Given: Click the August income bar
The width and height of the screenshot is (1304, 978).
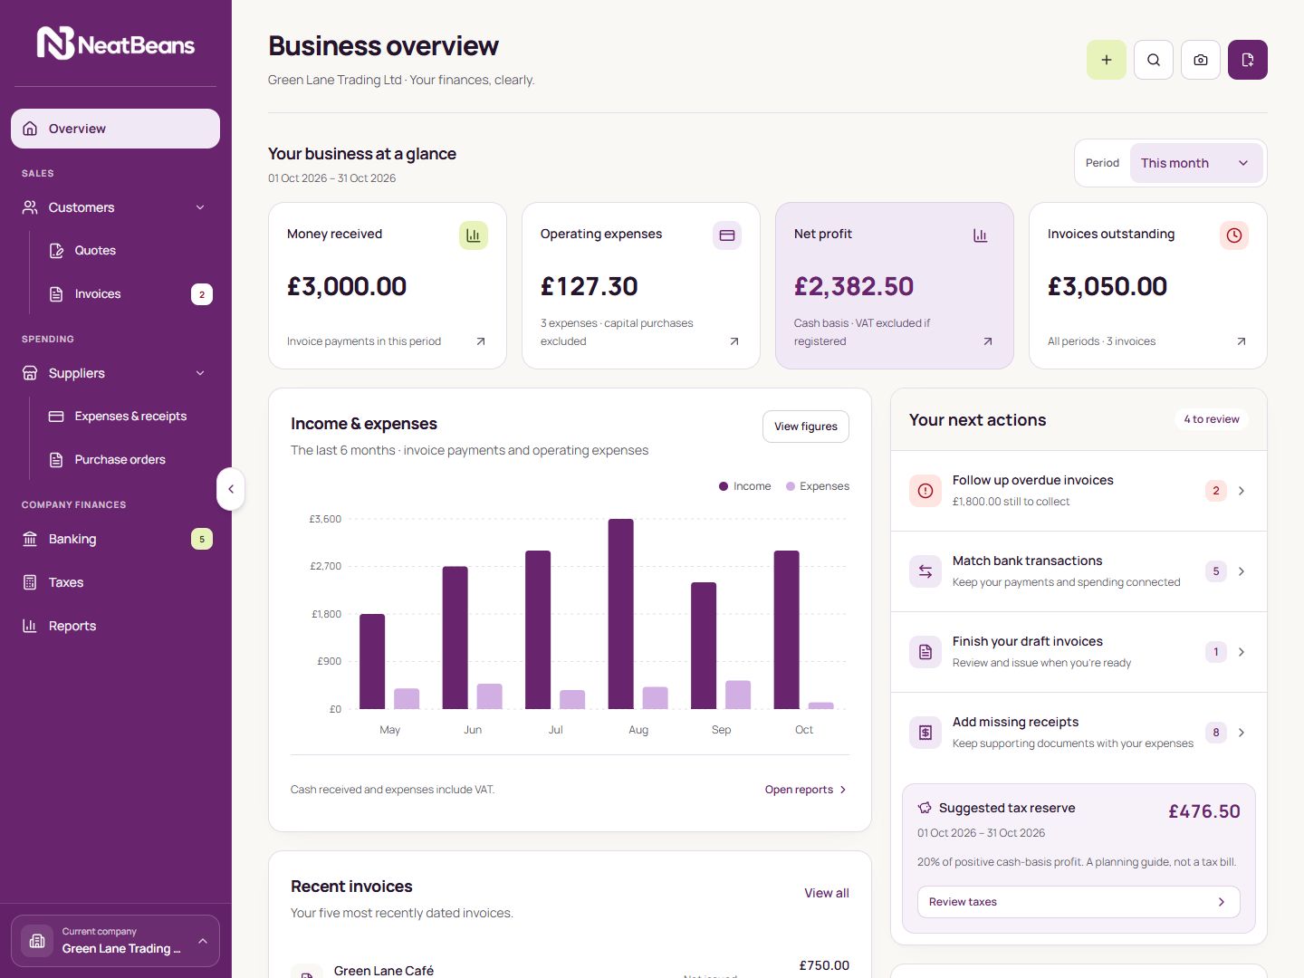Looking at the screenshot, I should (621, 614).
